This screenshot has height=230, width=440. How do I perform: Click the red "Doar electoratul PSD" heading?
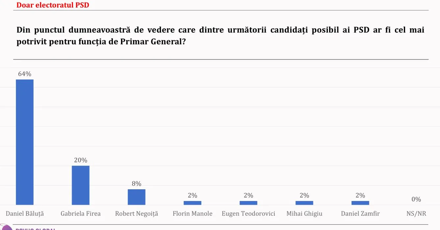point(53,5)
